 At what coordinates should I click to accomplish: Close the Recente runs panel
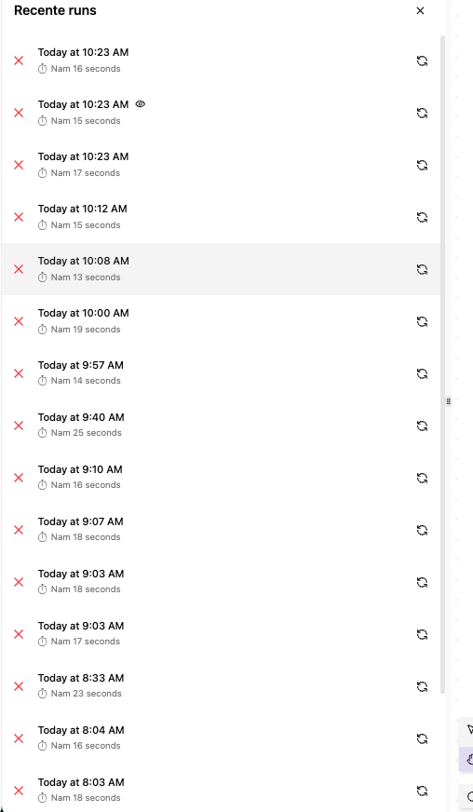[x=420, y=10]
